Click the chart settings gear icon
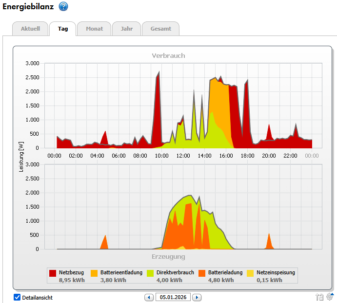 (330, 297)
